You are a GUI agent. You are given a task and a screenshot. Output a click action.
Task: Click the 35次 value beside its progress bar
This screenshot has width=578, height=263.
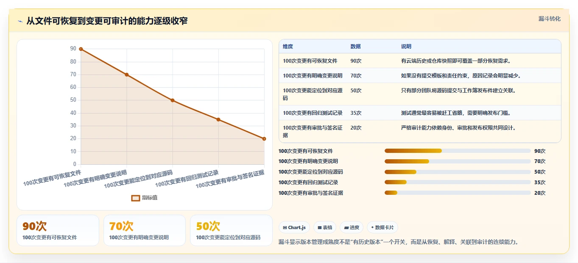pyautogui.click(x=540, y=183)
